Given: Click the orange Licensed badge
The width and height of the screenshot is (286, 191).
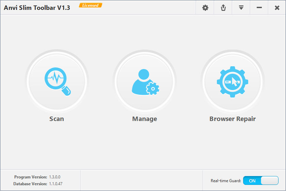Looking at the screenshot, I should coord(90,5).
